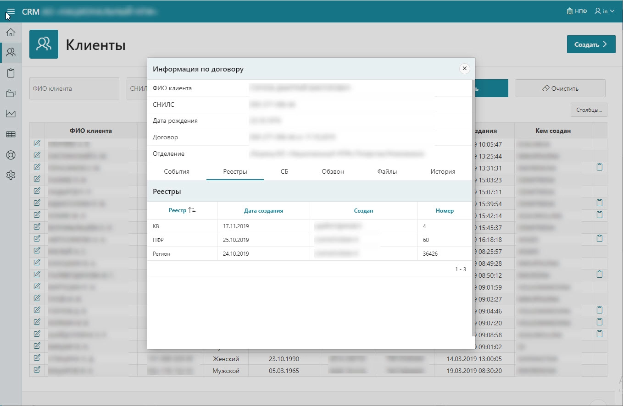Open the settings gear in the sidebar

pos(11,175)
